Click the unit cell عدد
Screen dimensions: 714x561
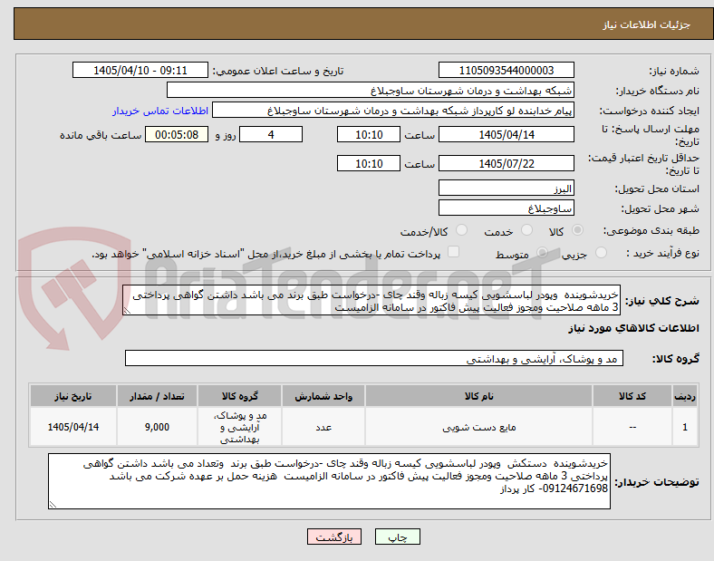coord(323,427)
